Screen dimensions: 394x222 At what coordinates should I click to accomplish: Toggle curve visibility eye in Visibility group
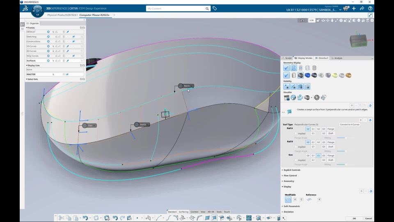(x=293, y=87)
